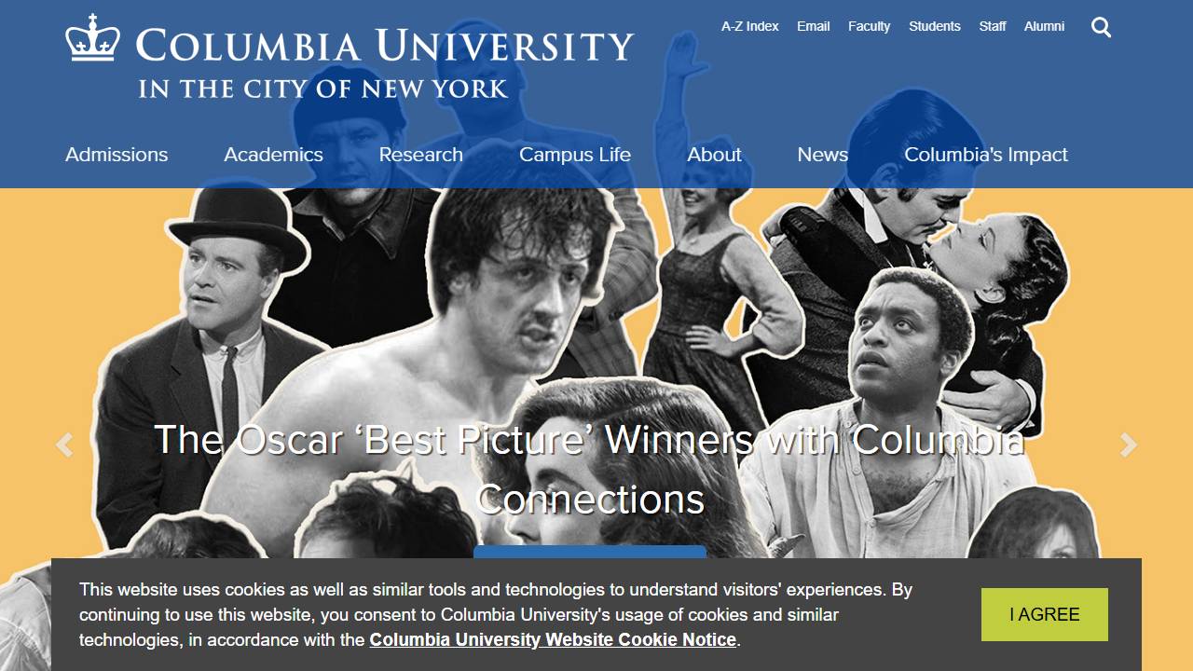This screenshot has height=671, width=1193.
Task: Open the About menu
Action: click(714, 155)
